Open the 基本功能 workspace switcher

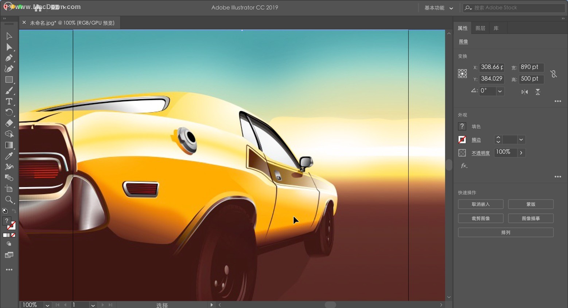pos(439,8)
